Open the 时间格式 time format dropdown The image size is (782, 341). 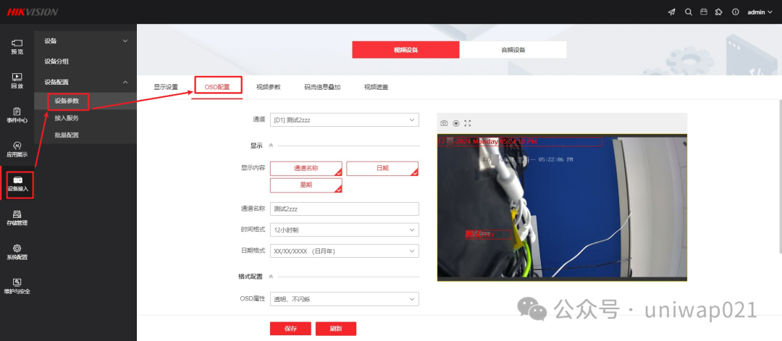[345, 230]
